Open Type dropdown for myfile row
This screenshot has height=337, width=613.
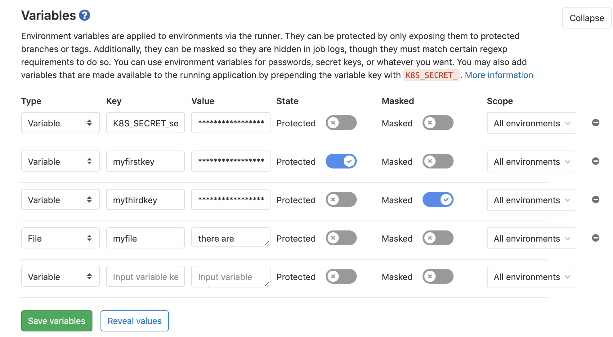click(60, 238)
